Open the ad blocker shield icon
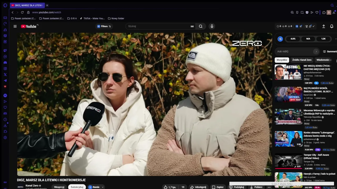This screenshot has height=189, width=337. (x=307, y=12)
